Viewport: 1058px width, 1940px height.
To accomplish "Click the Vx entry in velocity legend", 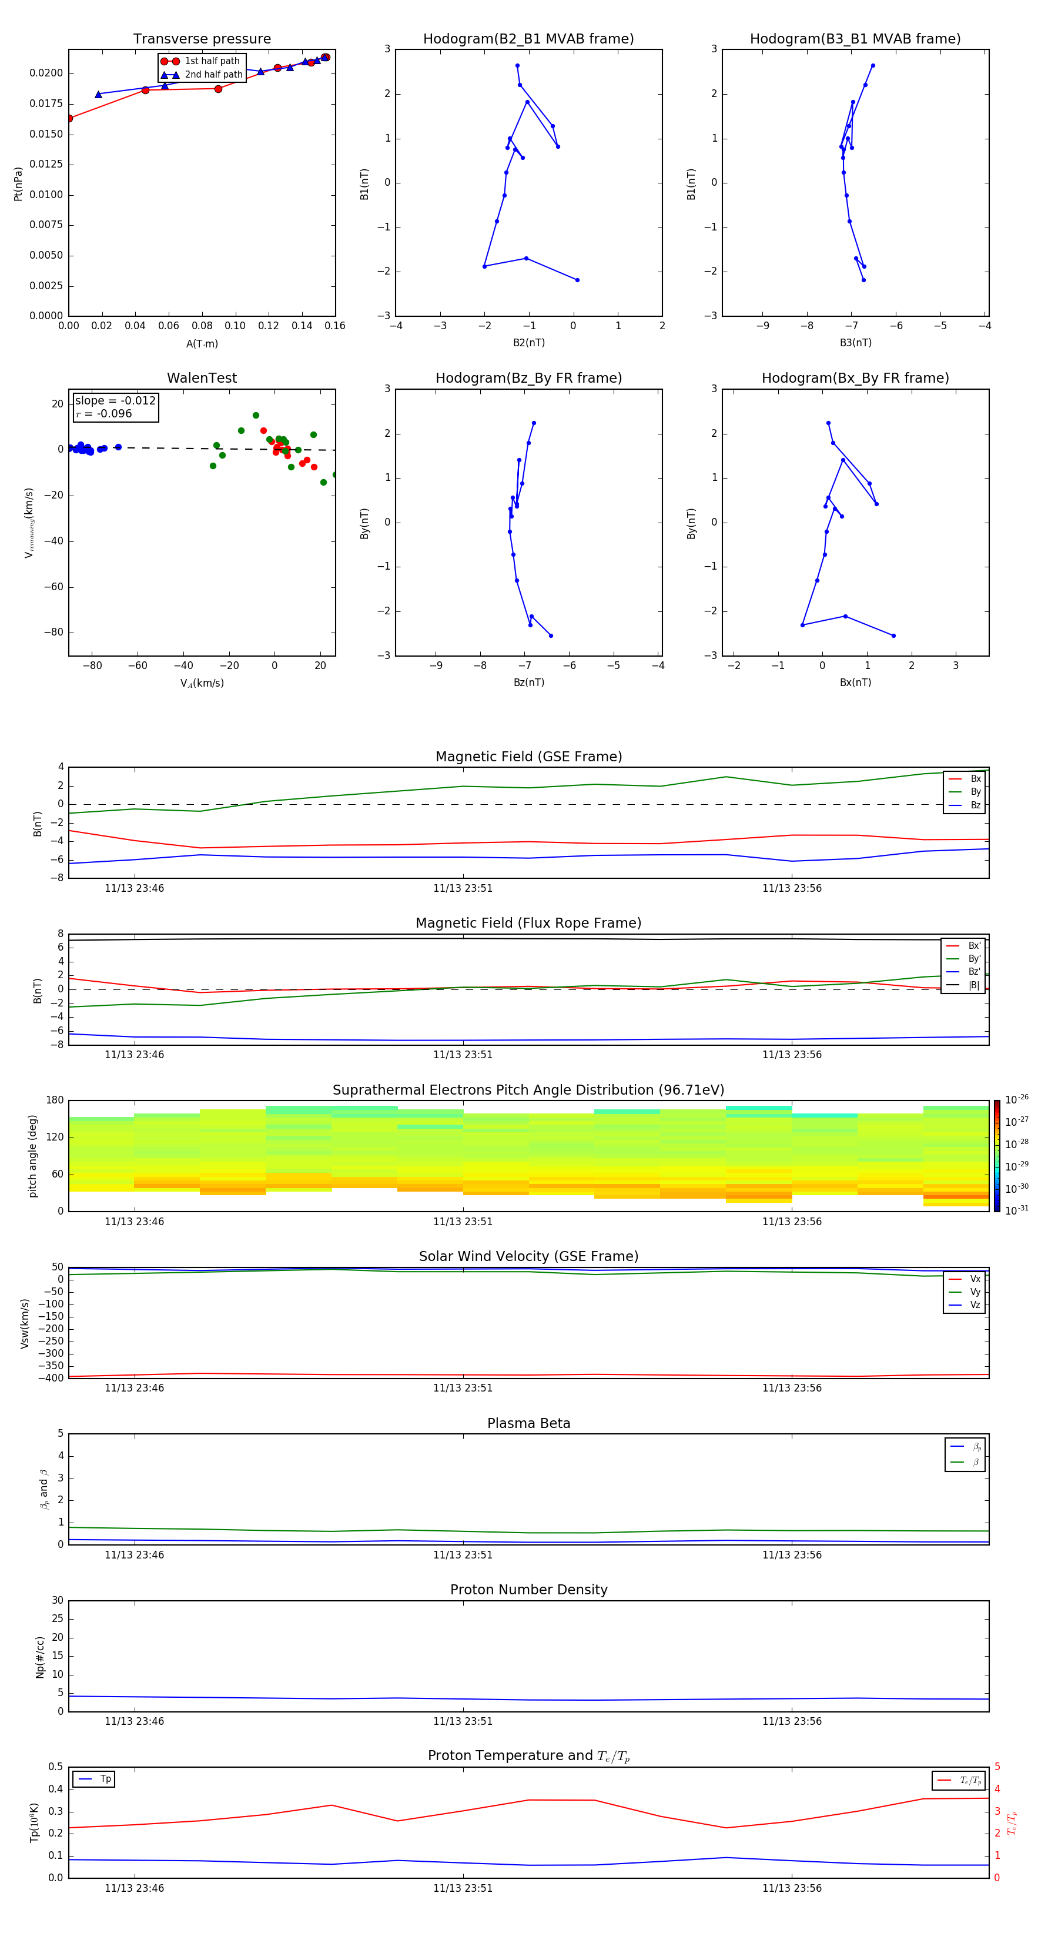I will click(x=965, y=1279).
